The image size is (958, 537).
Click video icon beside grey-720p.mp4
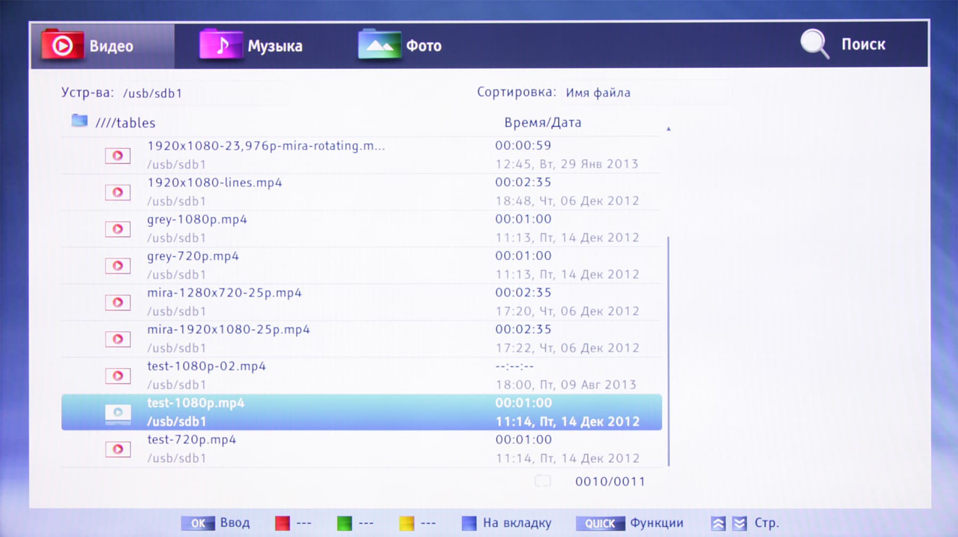click(118, 266)
